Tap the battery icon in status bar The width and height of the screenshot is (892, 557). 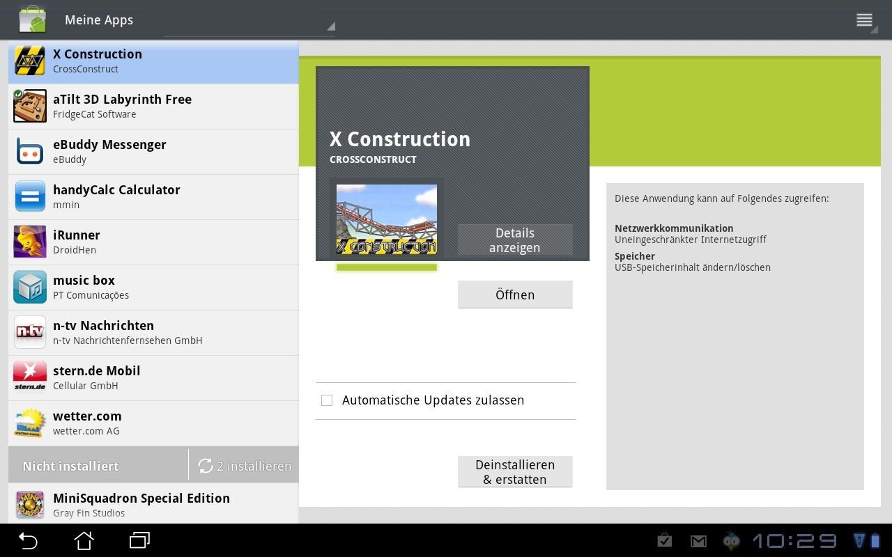876,541
